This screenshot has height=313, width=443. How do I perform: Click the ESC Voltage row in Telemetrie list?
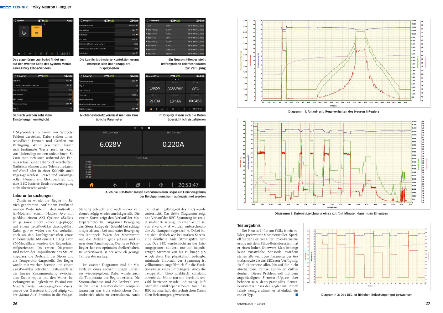[175, 42]
